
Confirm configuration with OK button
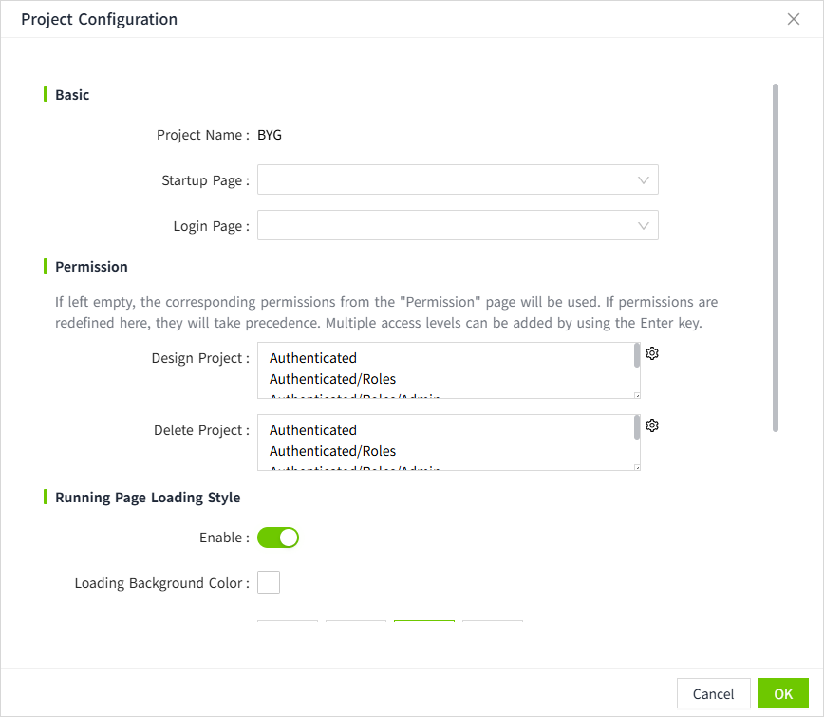[783, 693]
